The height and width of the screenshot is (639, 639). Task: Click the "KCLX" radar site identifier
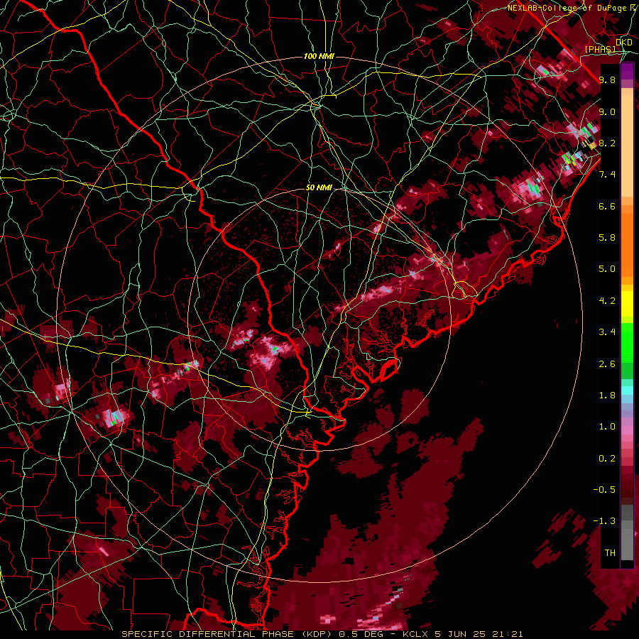coord(415,634)
